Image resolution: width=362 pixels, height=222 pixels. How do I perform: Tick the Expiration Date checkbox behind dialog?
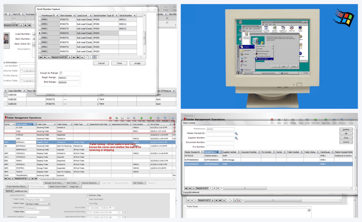tap(21, 81)
